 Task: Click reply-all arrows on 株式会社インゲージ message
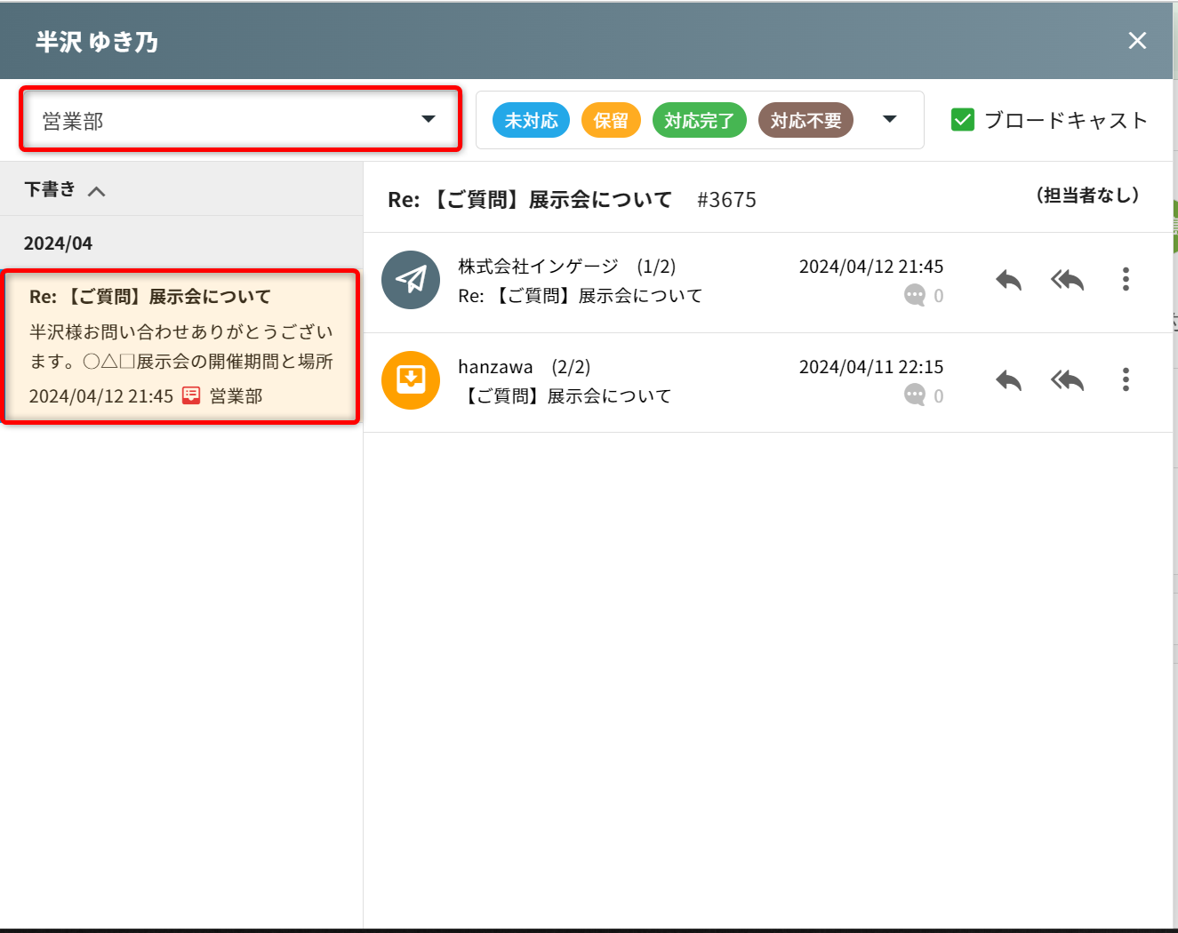click(1067, 281)
